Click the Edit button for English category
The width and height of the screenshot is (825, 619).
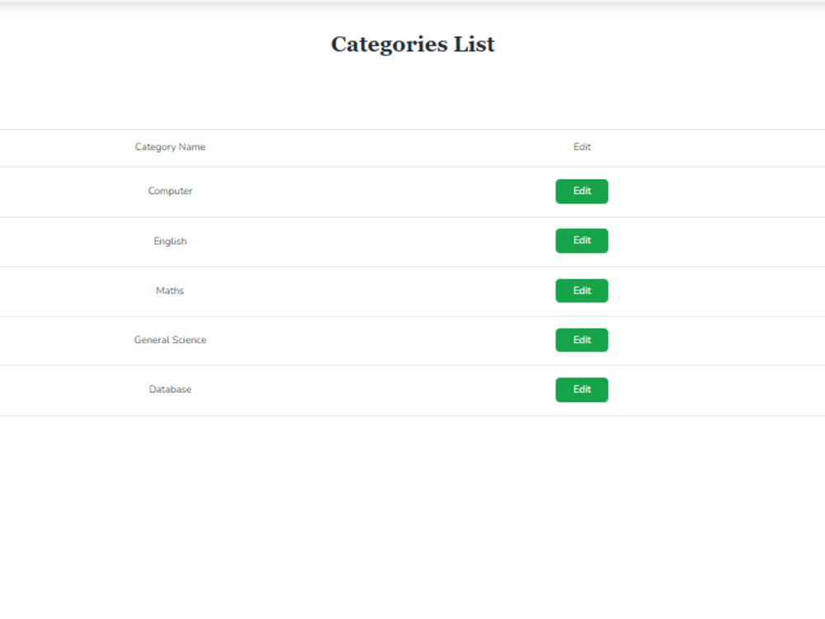coord(582,240)
